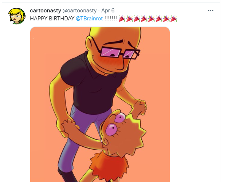Click empty tweet area right of image
This screenshot has width=228, height=182.
(195, 102)
